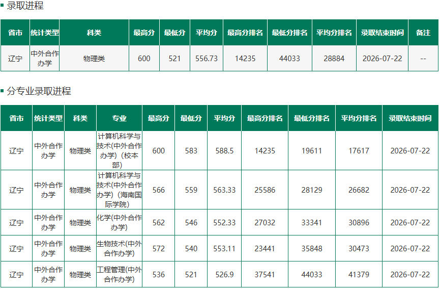Click the 备注 column header
The width and height of the screenshot is (440, 289).
(x=423, y=33)
